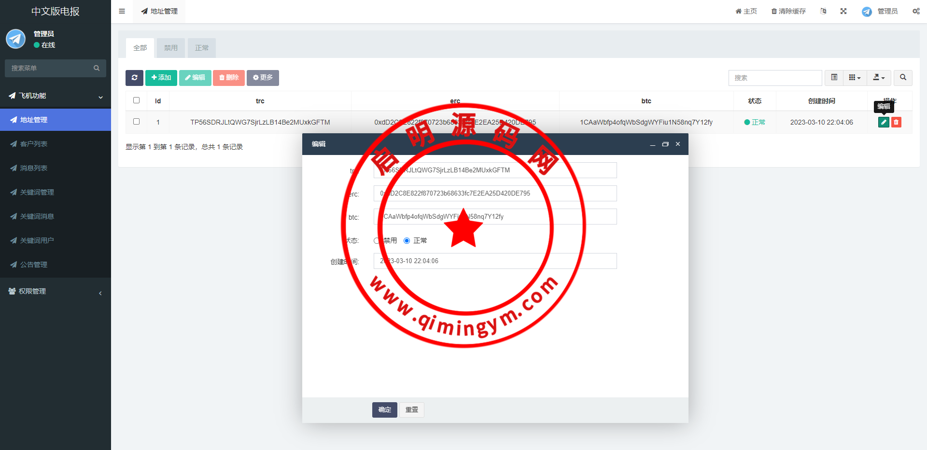Switch to the 禁用 tab

tap(170, 48)
